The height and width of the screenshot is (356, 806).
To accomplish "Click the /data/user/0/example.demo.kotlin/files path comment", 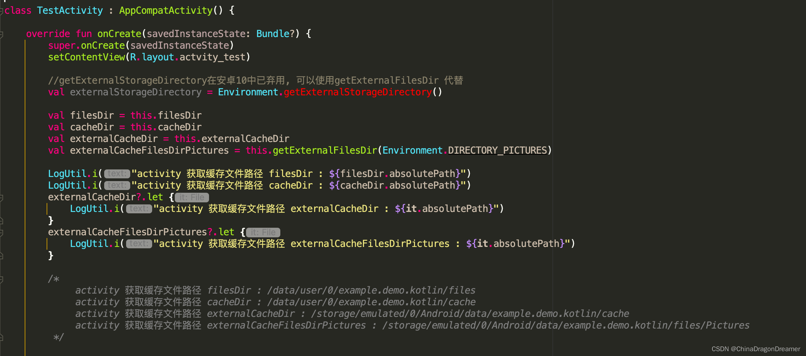I will [x=371, y=290].
